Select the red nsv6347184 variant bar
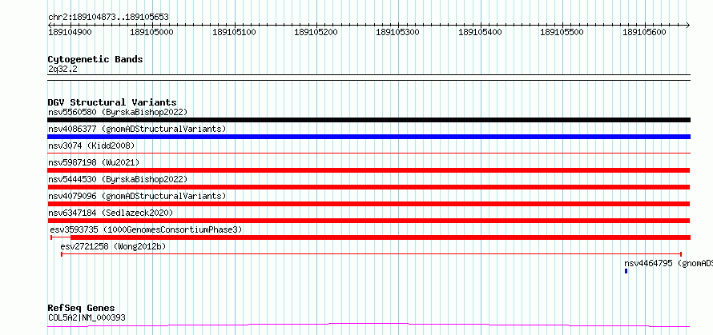This screenshot has height=335, width=713. pos(369,221)
